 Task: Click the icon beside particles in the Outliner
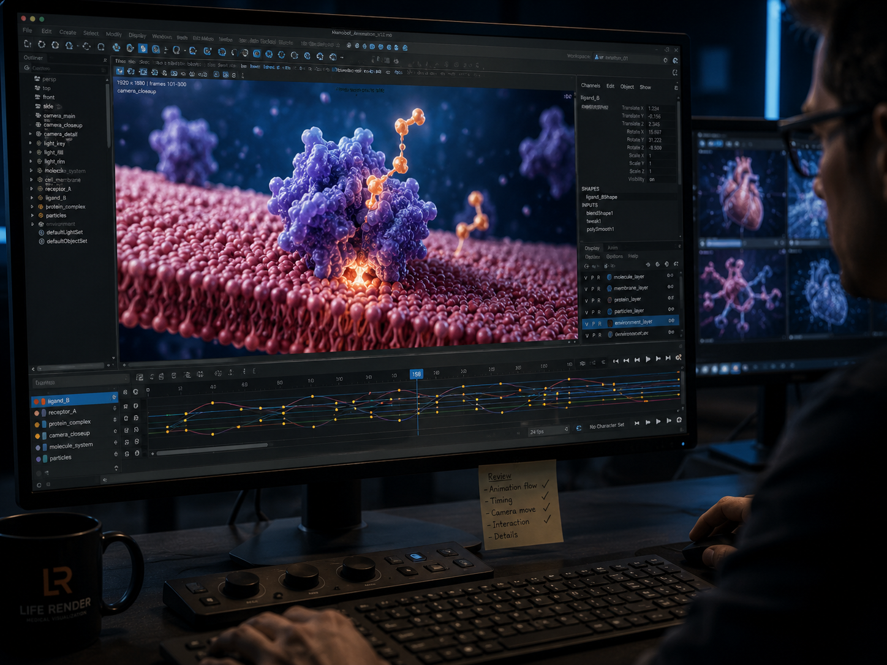pyautogui.click(x=41, y=216)
